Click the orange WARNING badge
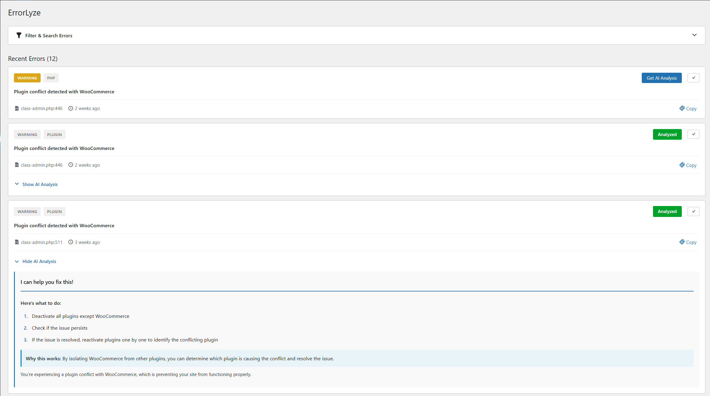Screen dimensions: 710x396 27,78
